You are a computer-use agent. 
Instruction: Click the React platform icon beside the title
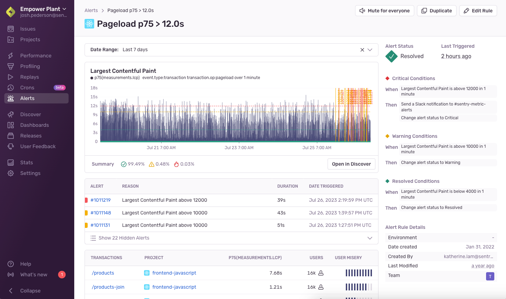tap(89, 24)
